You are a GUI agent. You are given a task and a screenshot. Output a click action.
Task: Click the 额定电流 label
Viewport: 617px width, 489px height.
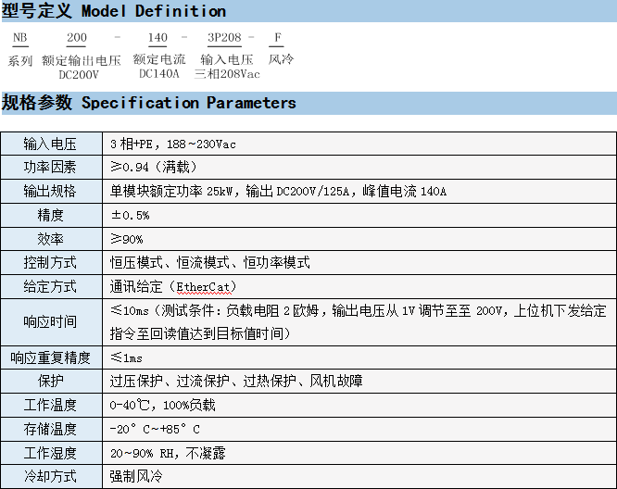click(159, 59)
